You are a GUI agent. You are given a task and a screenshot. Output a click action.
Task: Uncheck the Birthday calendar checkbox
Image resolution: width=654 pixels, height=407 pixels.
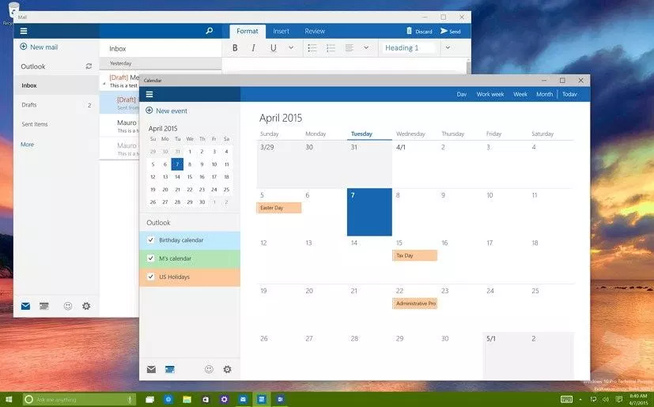point(151,239)
